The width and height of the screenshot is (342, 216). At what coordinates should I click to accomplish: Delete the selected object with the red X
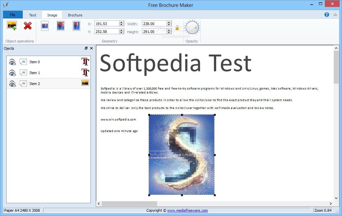pos(28,26)
